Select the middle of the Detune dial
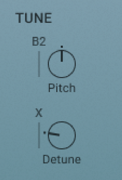122x180 pixels. (x=62, y=135)
